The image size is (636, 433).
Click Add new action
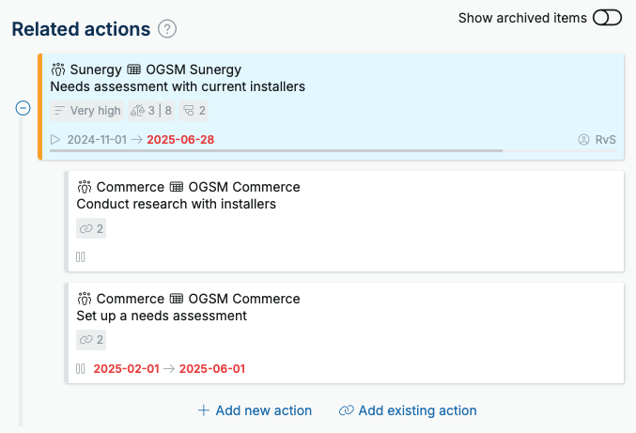pyautogui.click(x=255, y=410)
